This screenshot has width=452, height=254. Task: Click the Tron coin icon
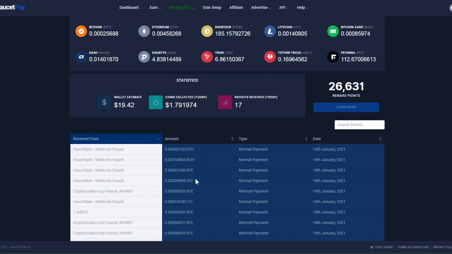click(207, 57)
